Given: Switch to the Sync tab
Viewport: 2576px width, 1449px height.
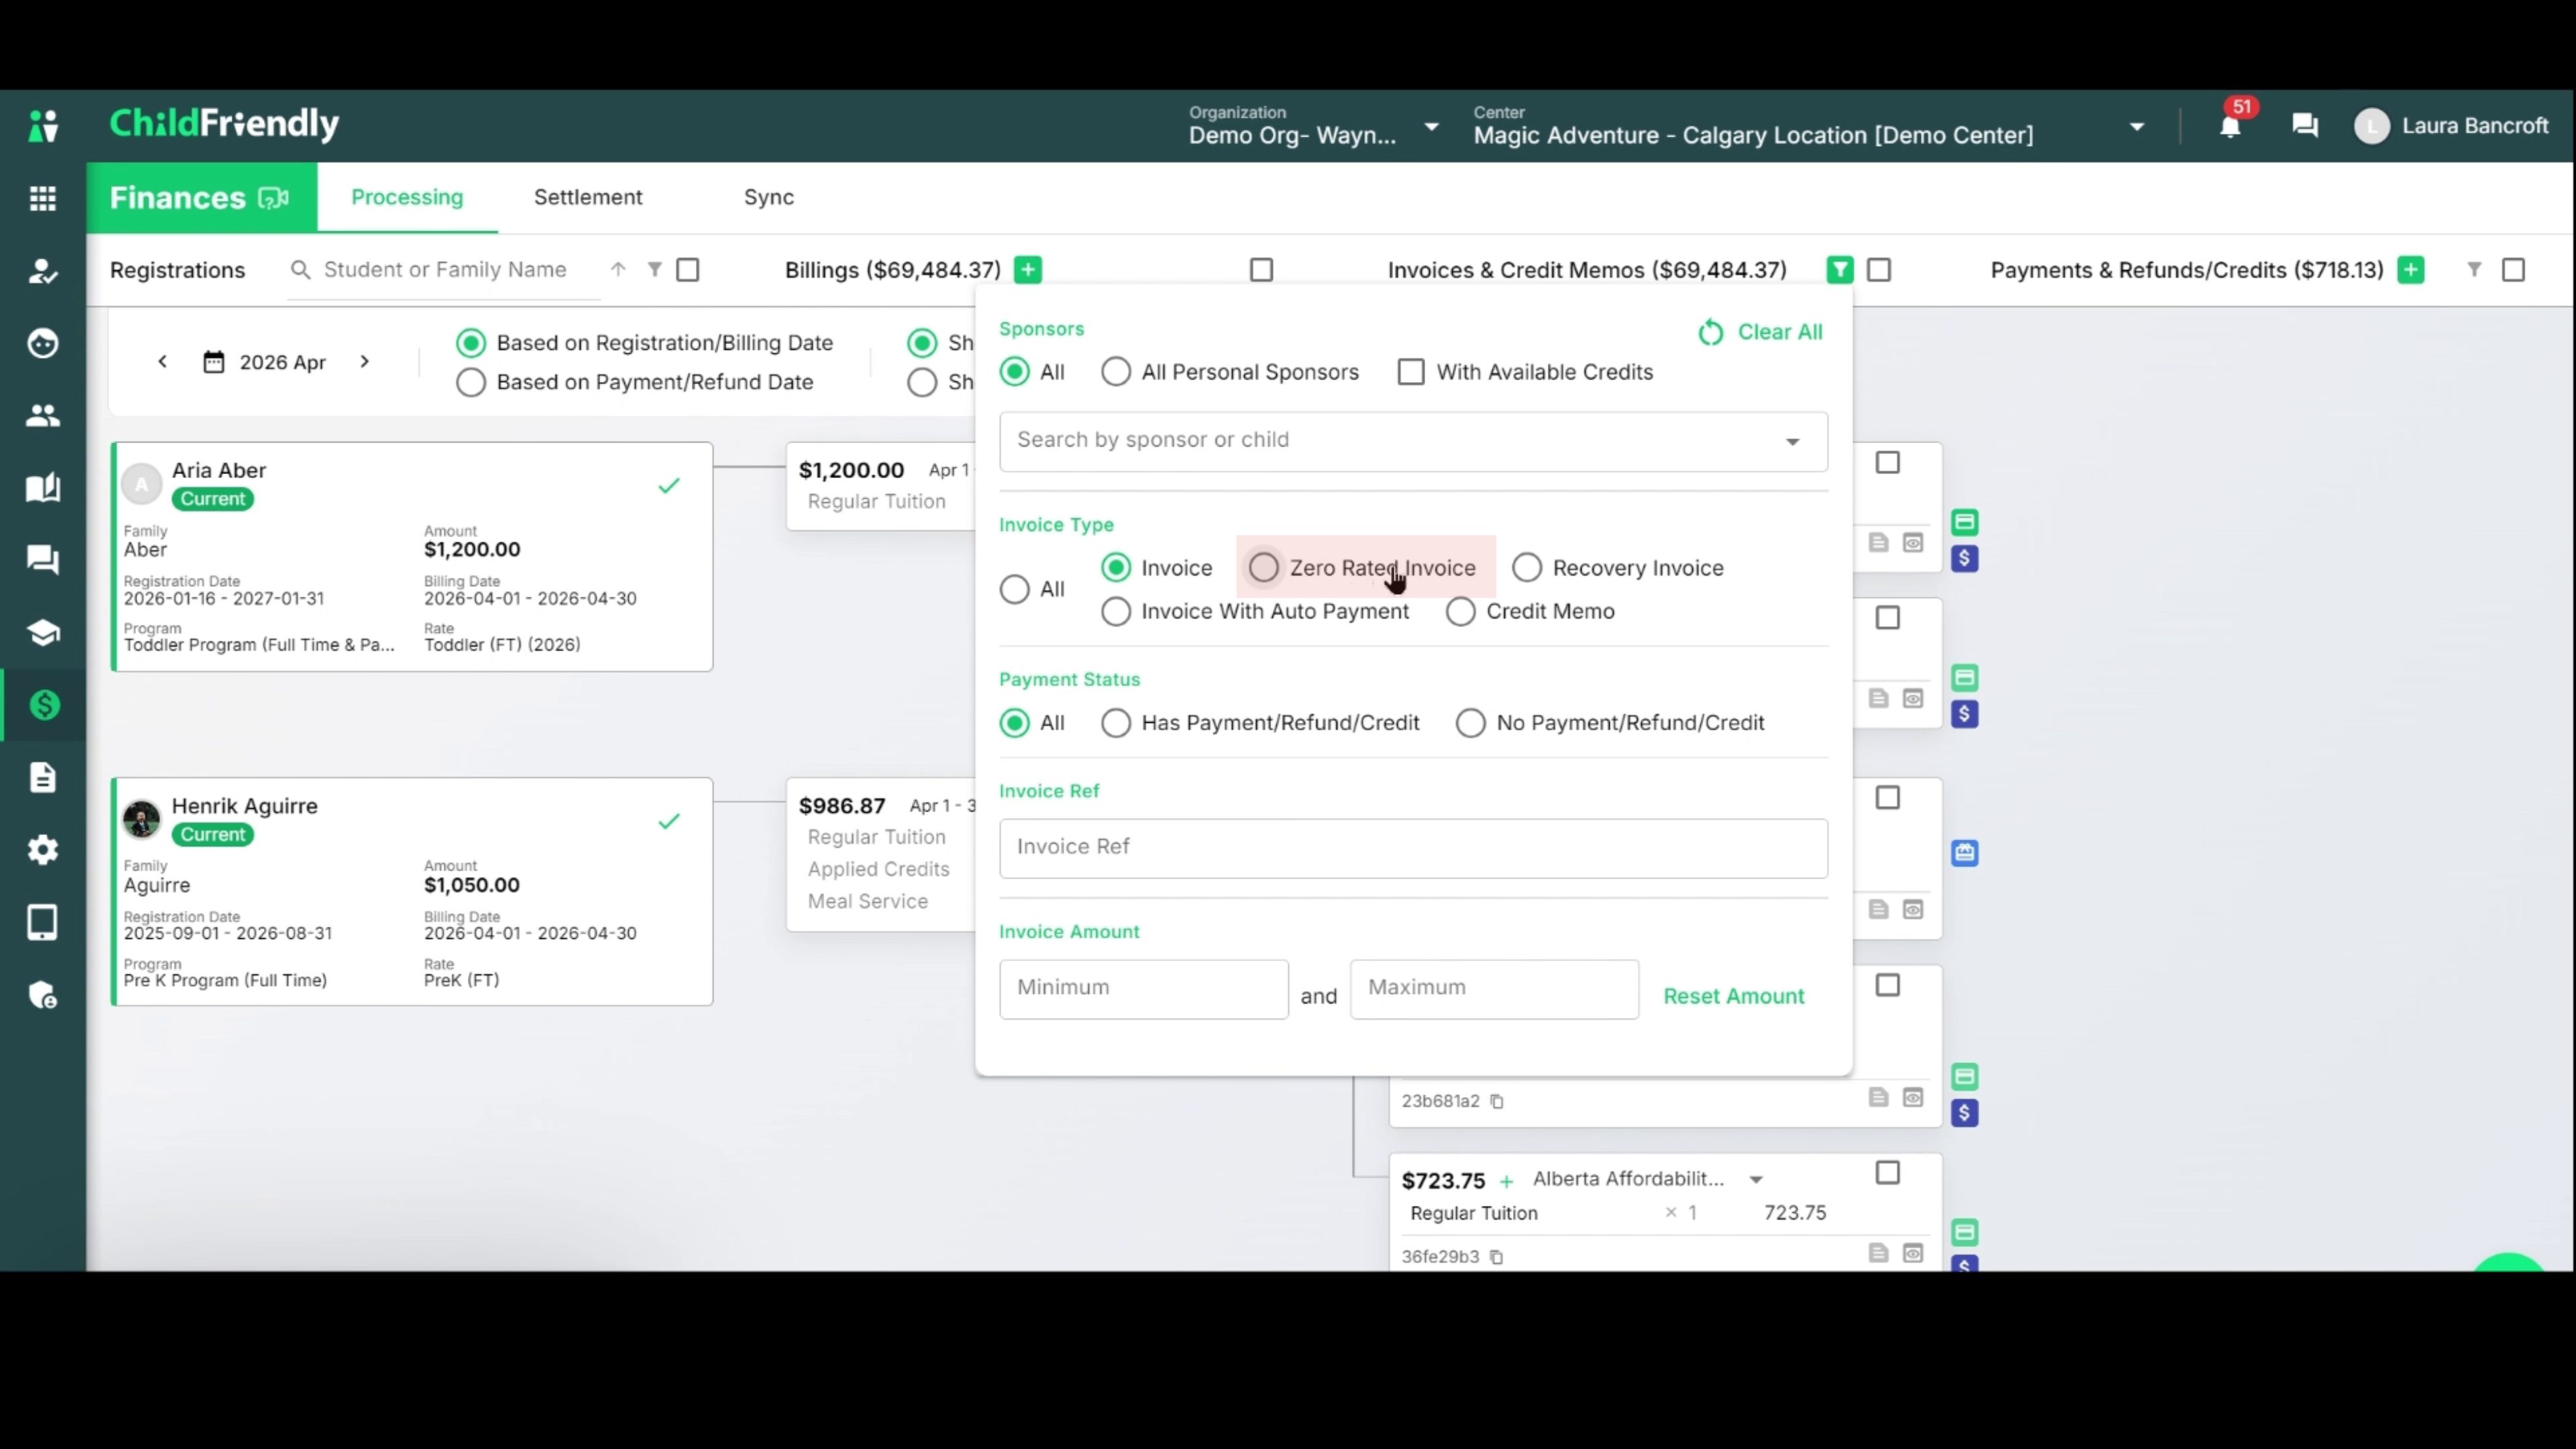Looking at the screenshot, I should [769, 197].
